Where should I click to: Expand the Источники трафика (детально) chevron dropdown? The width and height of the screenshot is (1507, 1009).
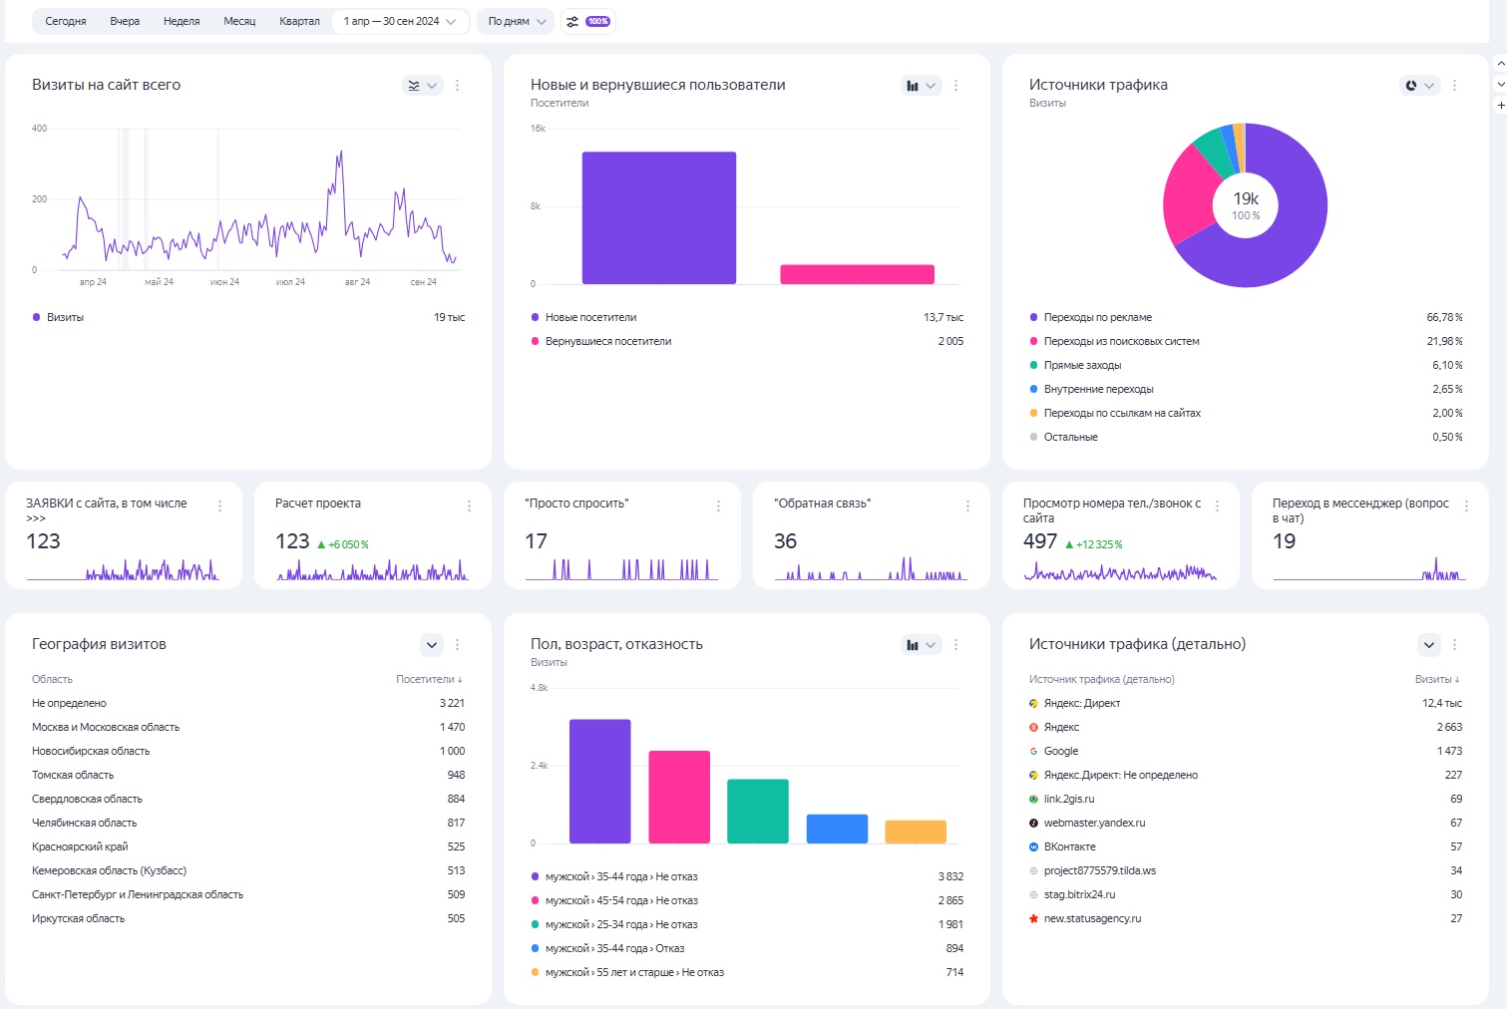1429,645
